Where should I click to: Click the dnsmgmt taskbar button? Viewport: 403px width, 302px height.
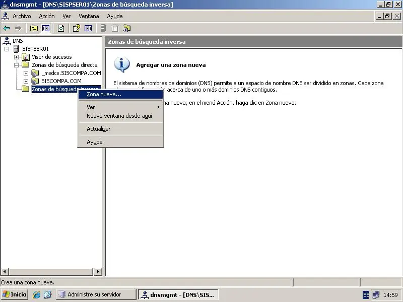click(178, 294)
